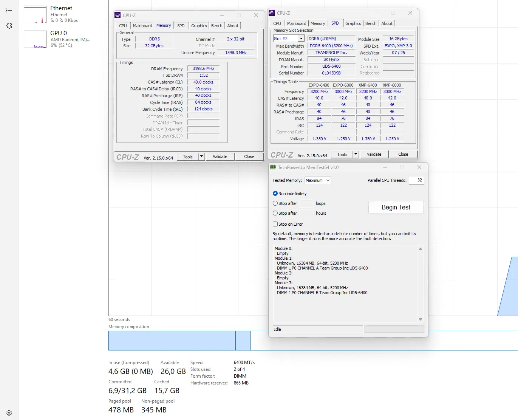Click the Stop after hours radio button
The height and width of the screenshot is (420, 518).
coord(275,213)
